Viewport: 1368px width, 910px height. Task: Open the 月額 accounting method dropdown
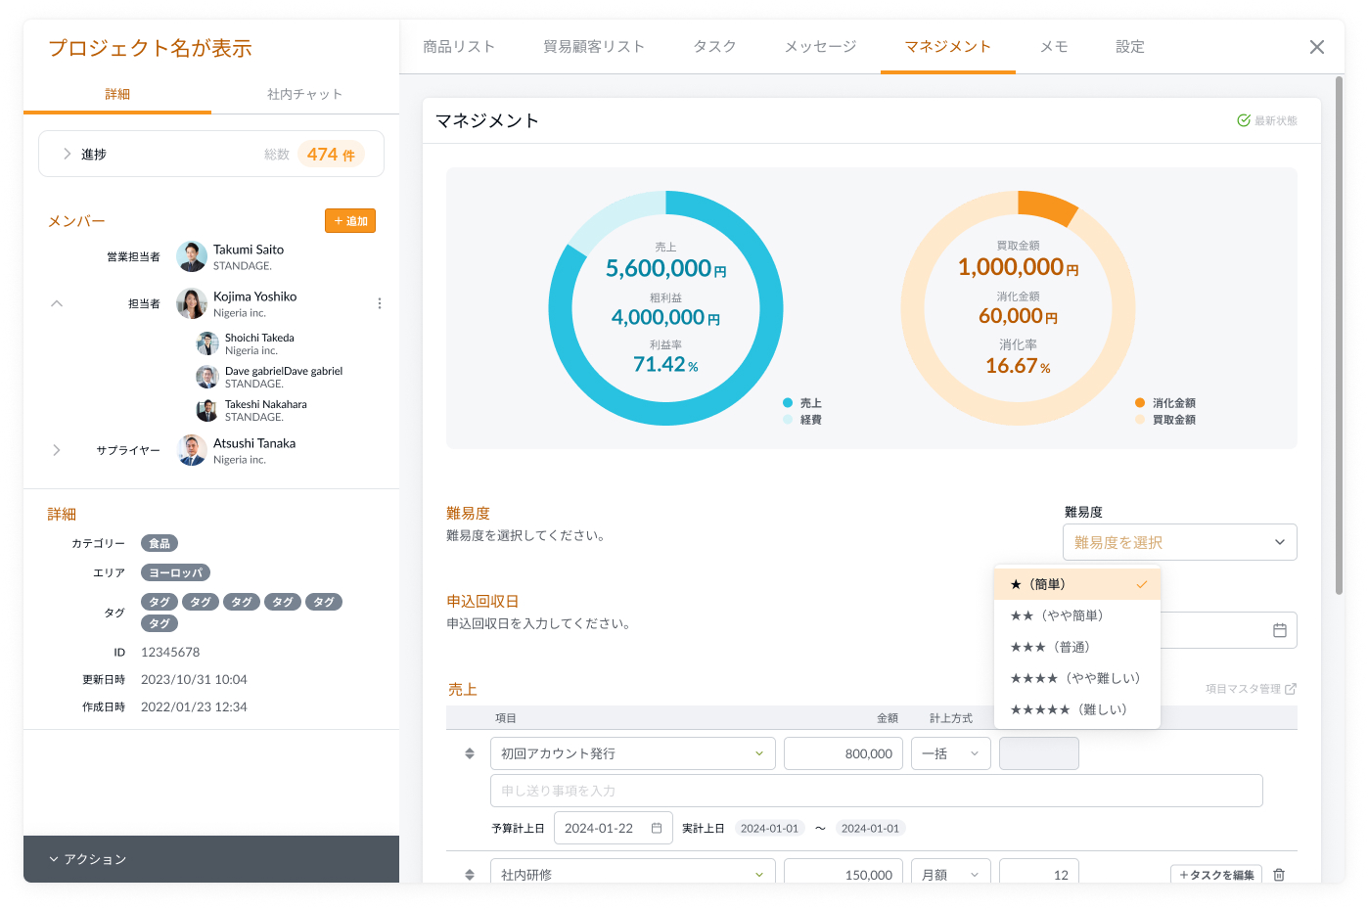(x=951, y=871)
